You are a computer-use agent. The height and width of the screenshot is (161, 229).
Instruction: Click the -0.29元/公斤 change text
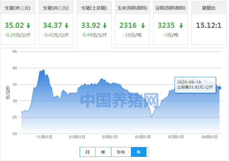pos(18,35)
